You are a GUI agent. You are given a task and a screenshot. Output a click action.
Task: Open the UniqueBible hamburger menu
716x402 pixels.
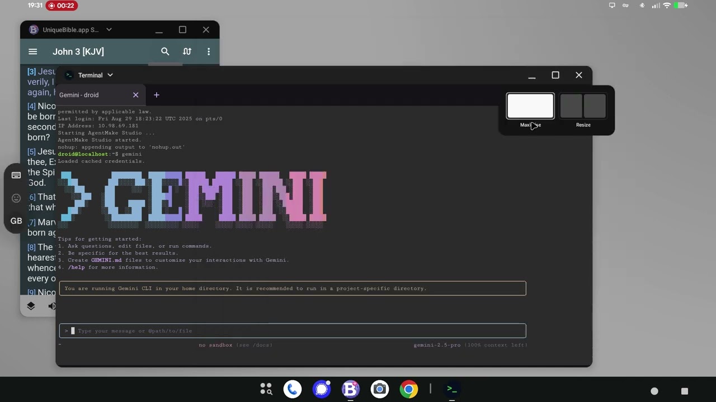point(33,51)
